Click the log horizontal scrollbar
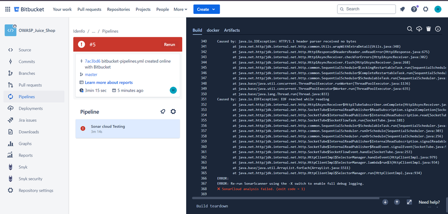 pos(286,198)
